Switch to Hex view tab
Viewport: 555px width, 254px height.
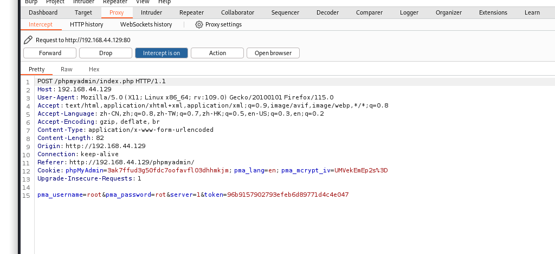pyautogui.click(x=94, y=69)
